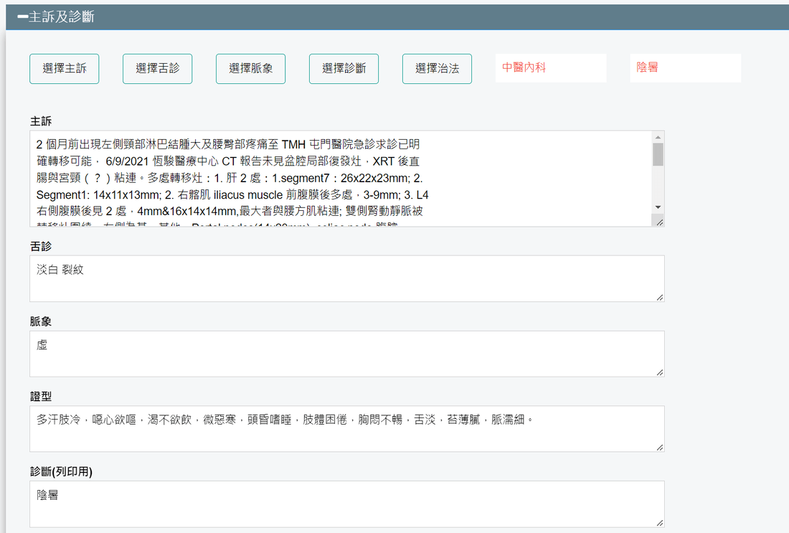Click the 主訴 scrollbar up arrow
Viewport: 789px width, 533px height.
pyautogui.click(x=658, y=137)
